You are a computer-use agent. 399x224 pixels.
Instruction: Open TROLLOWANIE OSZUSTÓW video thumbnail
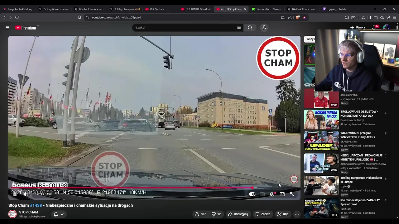coord(321,119)
